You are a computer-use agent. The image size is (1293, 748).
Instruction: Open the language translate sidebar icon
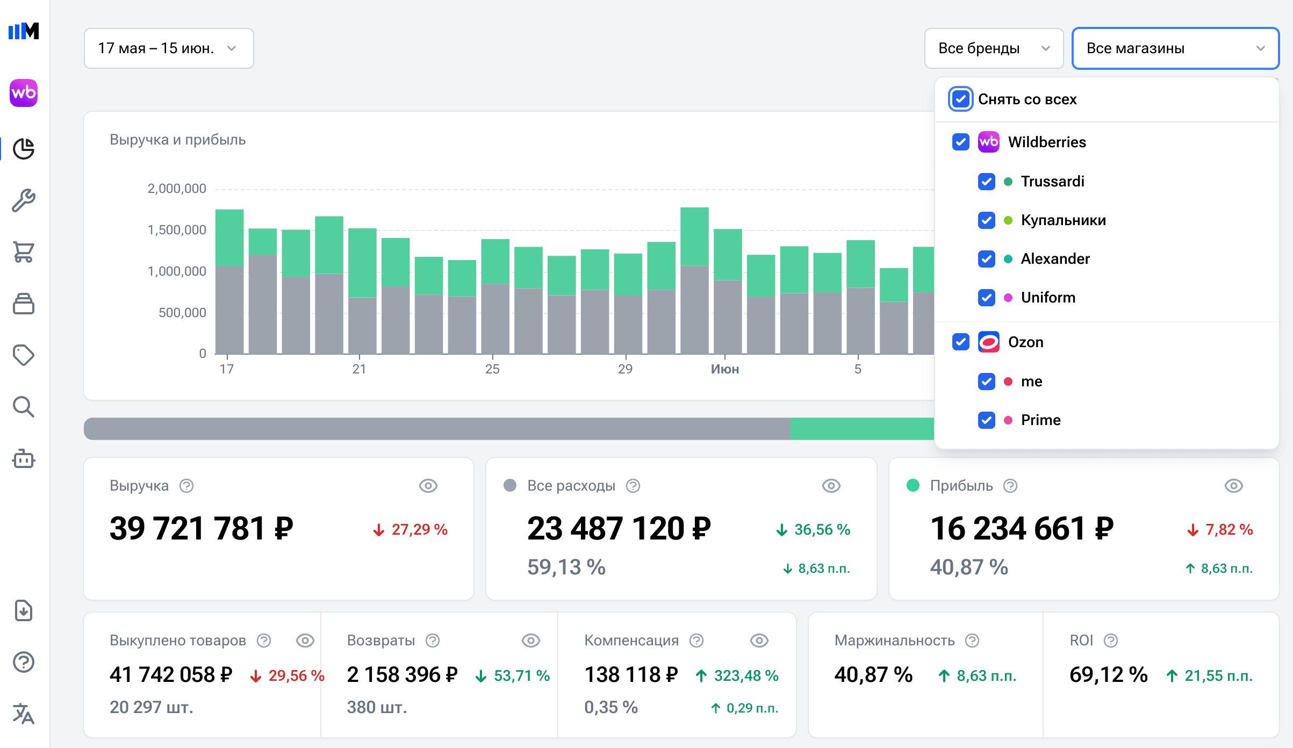pyautogui.click(x=24, y=714)
